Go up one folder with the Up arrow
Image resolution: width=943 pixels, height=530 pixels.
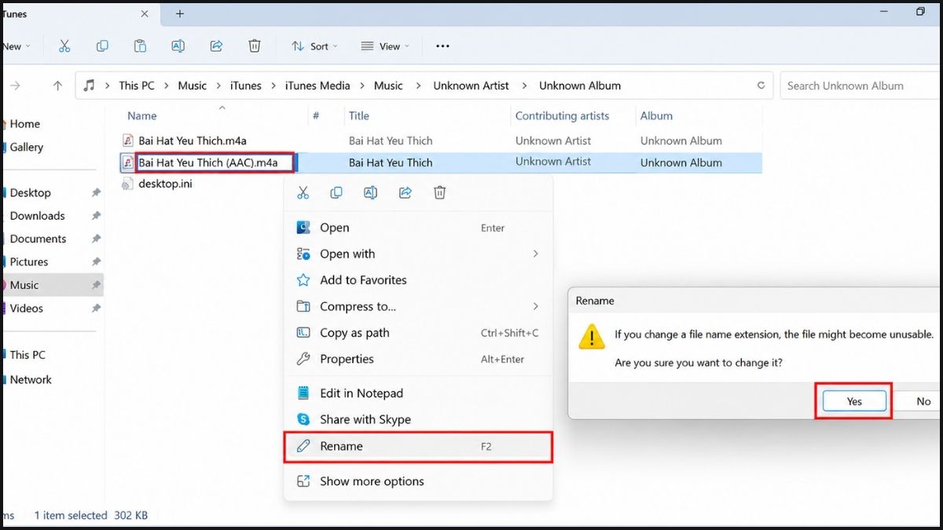(57, 86)
